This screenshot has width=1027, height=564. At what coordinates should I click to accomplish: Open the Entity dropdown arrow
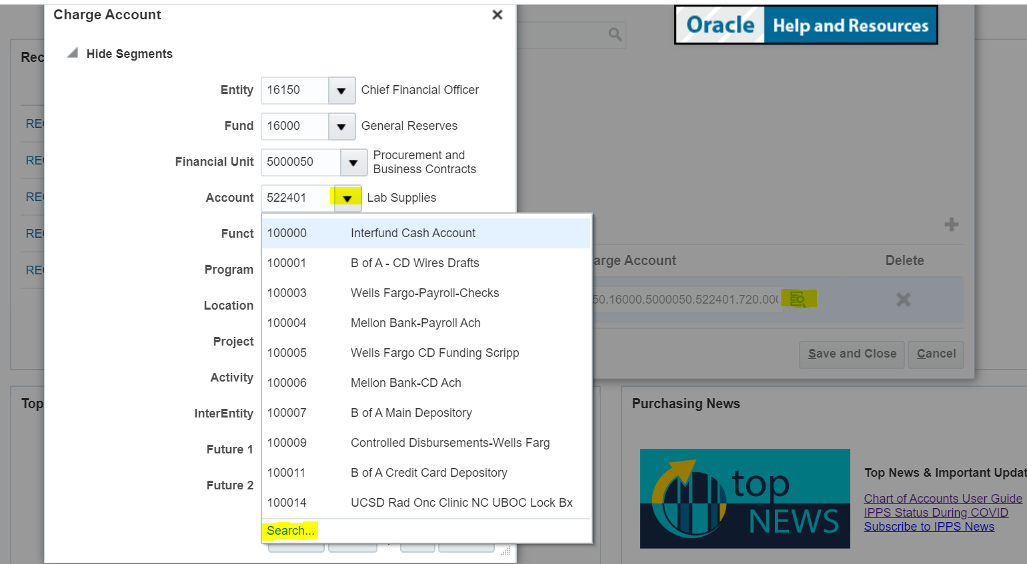[x=341, y=91]
